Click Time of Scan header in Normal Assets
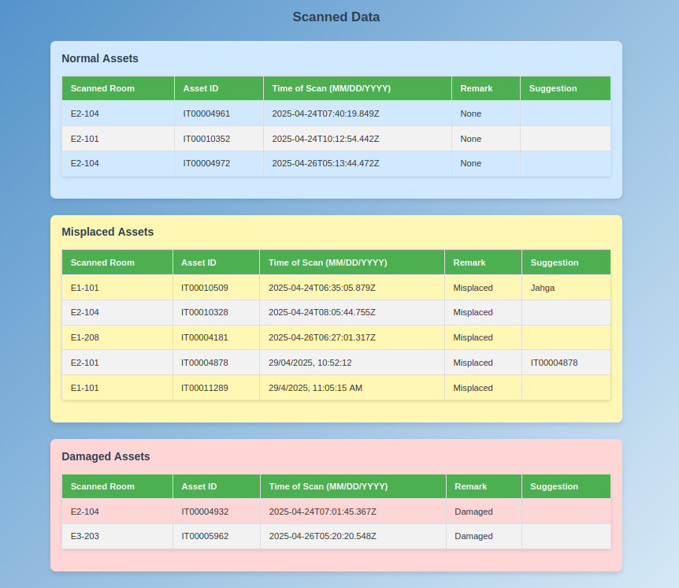Image resolution: width=679 pixels, height=588 pixels. (358, 88)
